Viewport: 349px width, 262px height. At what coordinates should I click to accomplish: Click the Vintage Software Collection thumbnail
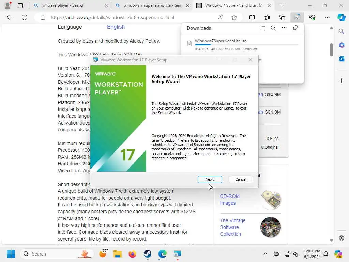271,227
